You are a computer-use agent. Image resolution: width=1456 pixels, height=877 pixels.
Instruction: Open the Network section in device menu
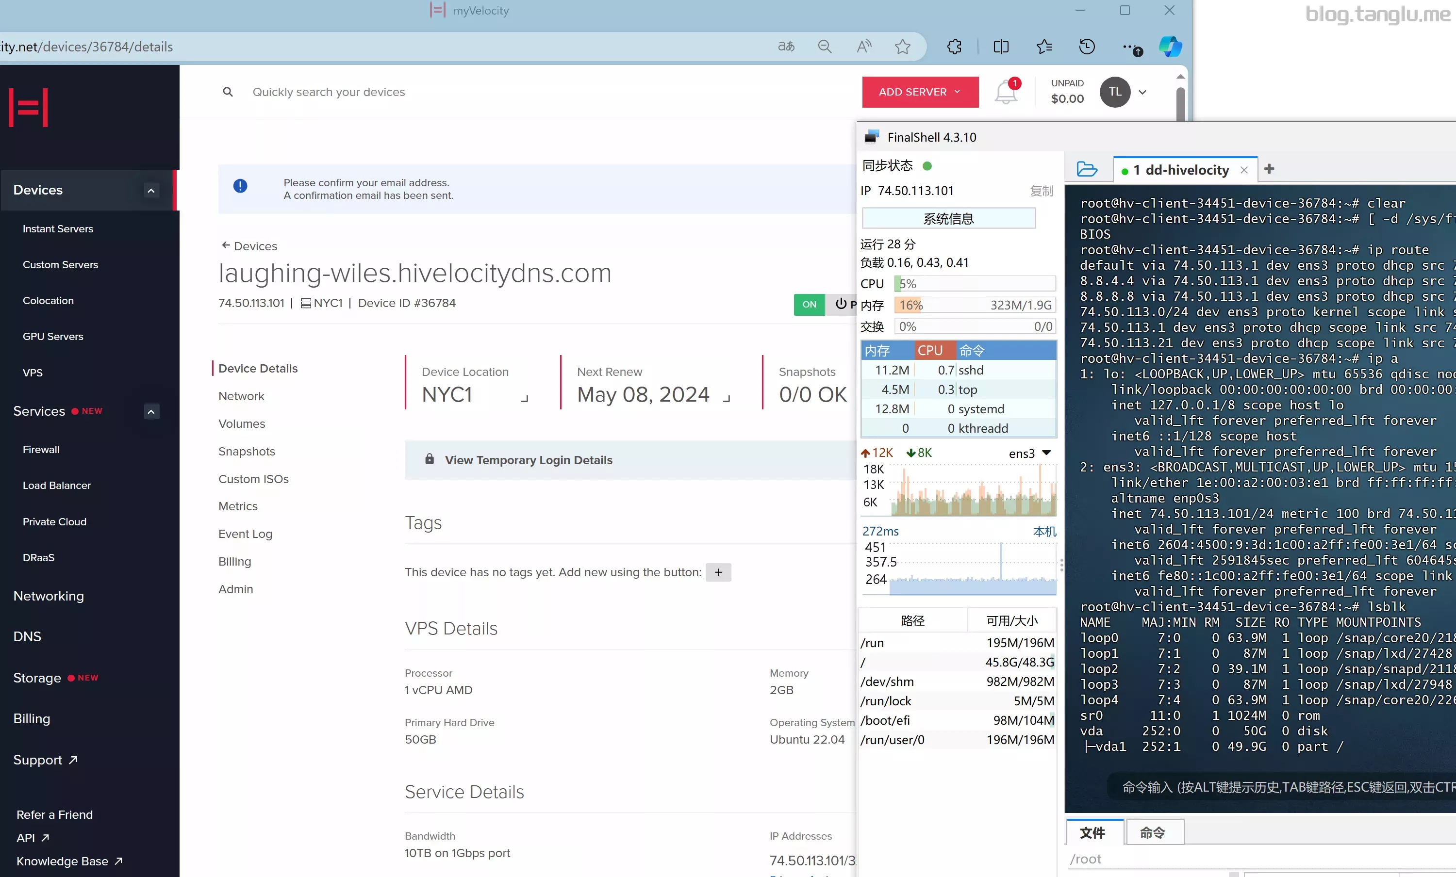(x=241, y=396)
